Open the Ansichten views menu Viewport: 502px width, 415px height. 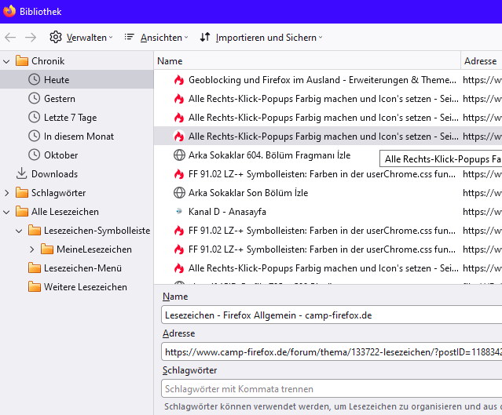coord(156,37)
